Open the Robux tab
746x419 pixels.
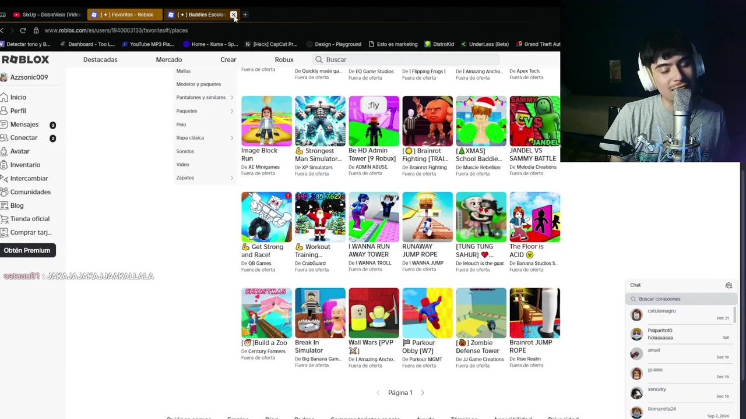tap(284, 59)
